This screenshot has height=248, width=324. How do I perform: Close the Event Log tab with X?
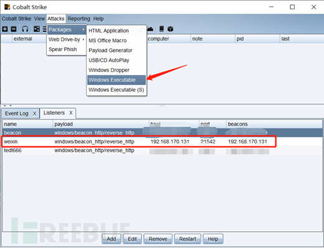tap(34, 114)
